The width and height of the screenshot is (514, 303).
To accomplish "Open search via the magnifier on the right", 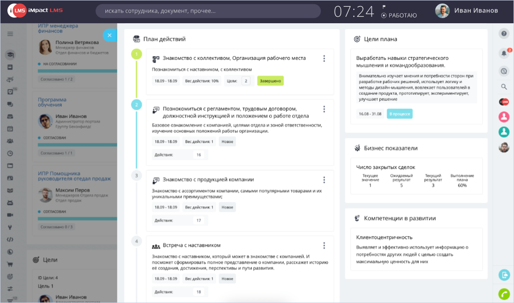I will (x=504, y=86).
